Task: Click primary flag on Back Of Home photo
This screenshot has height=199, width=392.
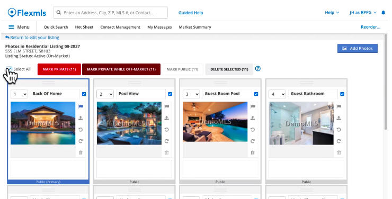Action: 81,106
